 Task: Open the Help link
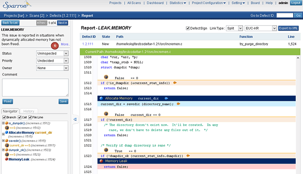[269, 3]
